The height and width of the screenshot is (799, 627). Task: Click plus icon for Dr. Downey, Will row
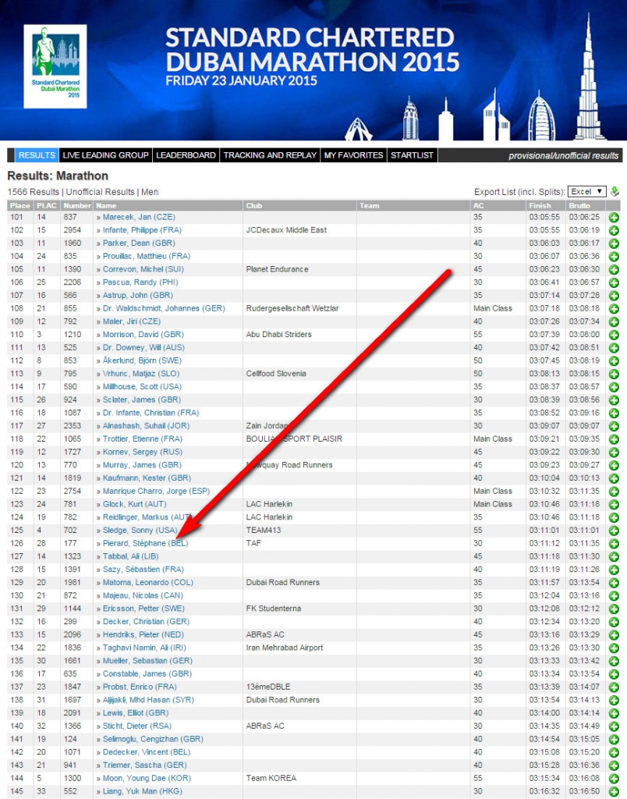[x=614, y=348]
